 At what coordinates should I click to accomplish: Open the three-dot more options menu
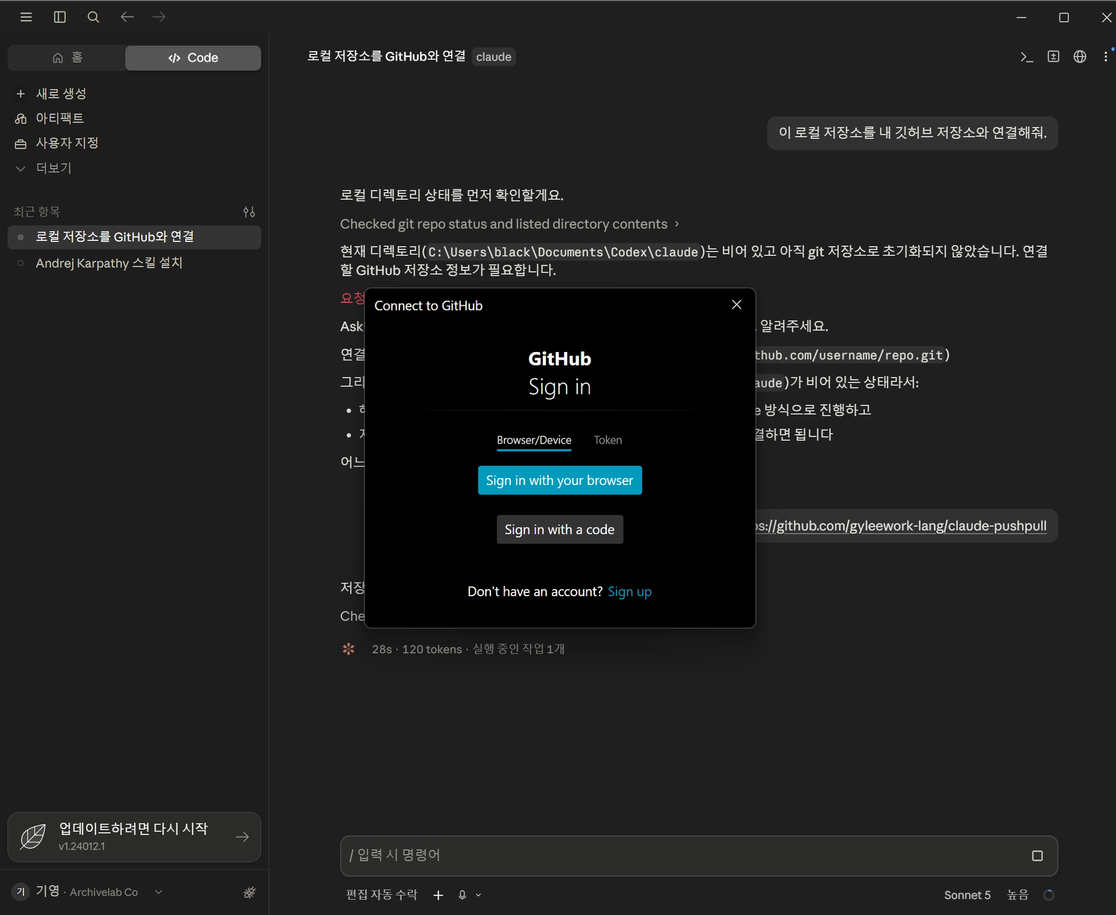pos(1106,57)
